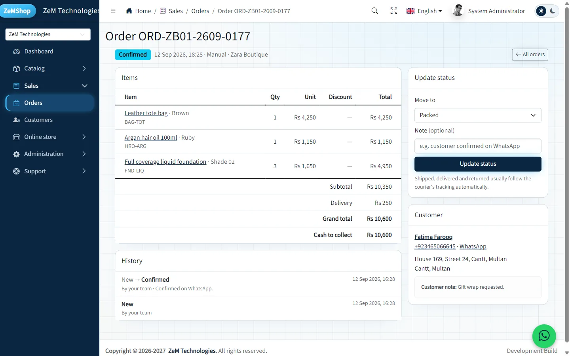The height and width of the screenshot is (356, 570).
Task: Click the Note input field
Action: (478, 146)
